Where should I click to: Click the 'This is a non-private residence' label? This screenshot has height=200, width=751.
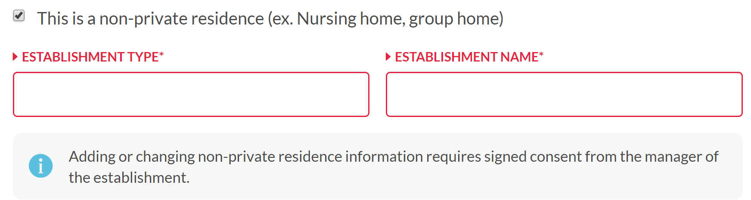click(x=151, y=19)
